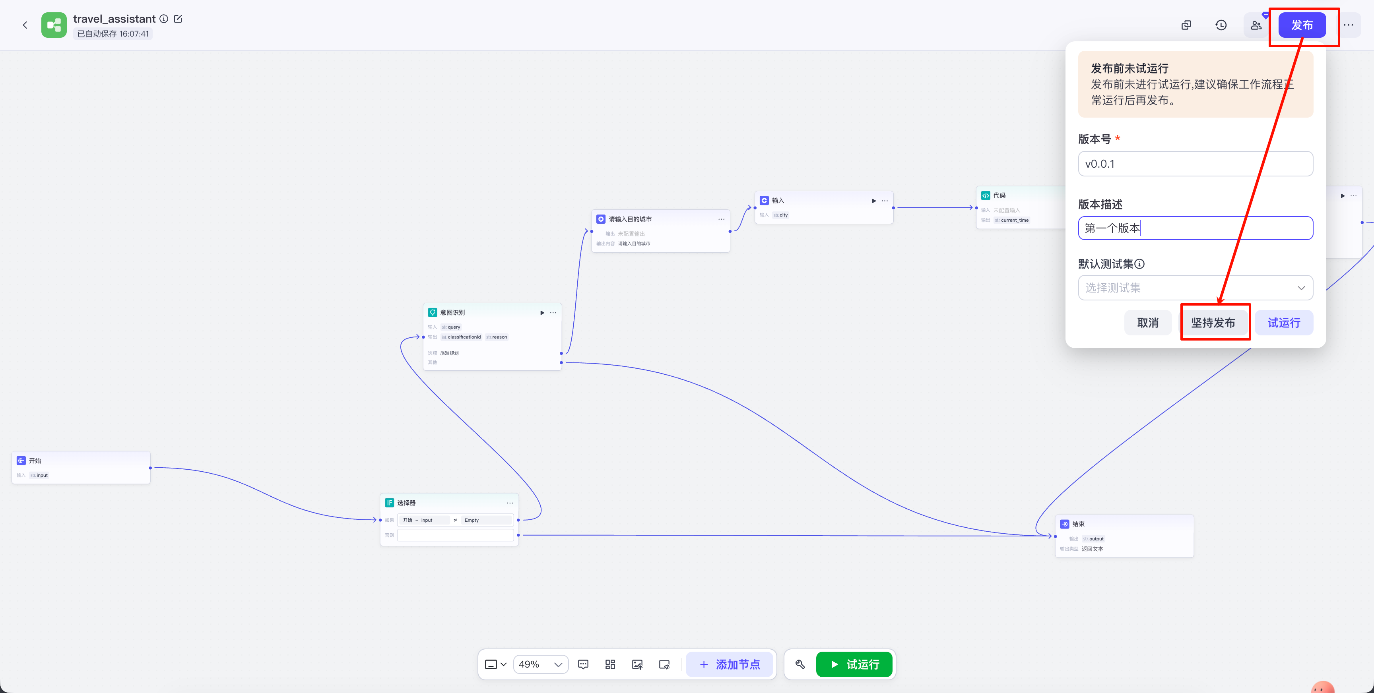Click the image export toolbar icon
The image size is (1374, 693).
(637, 664)
